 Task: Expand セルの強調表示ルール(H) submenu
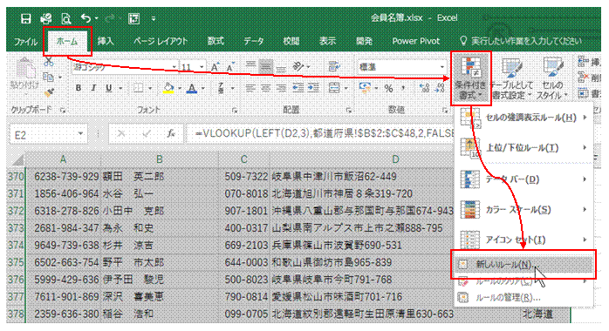[x=524, y=118]
